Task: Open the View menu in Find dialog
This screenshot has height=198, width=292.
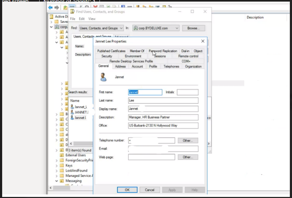Action: click(x=92, y=19)
